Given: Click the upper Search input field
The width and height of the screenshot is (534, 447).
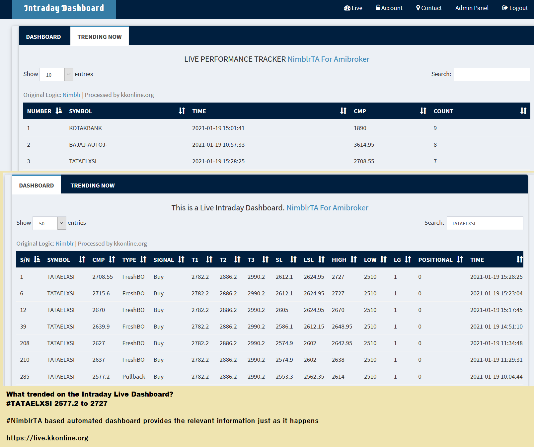Looking at the screenshot, I should 492,74.
